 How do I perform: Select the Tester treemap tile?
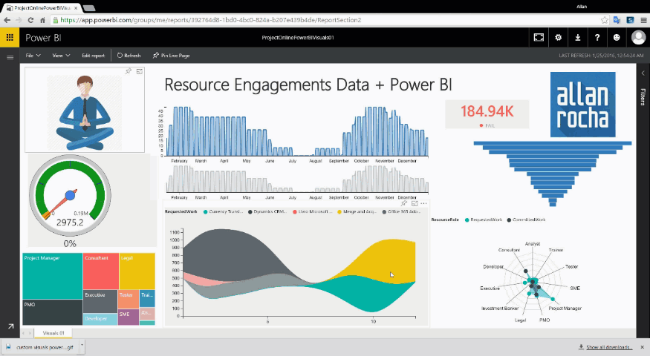pyautogui.click(x=128, y=299)
